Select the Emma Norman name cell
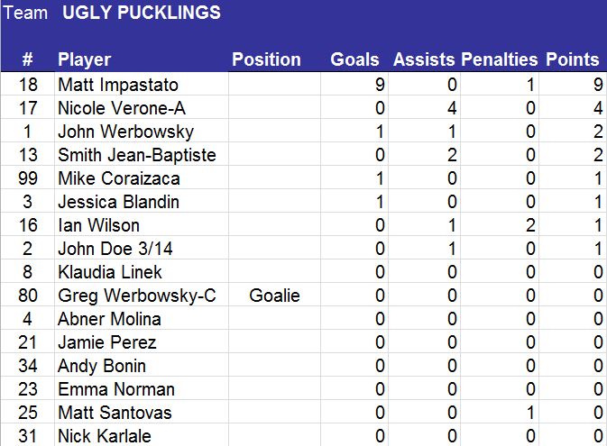 116,389
